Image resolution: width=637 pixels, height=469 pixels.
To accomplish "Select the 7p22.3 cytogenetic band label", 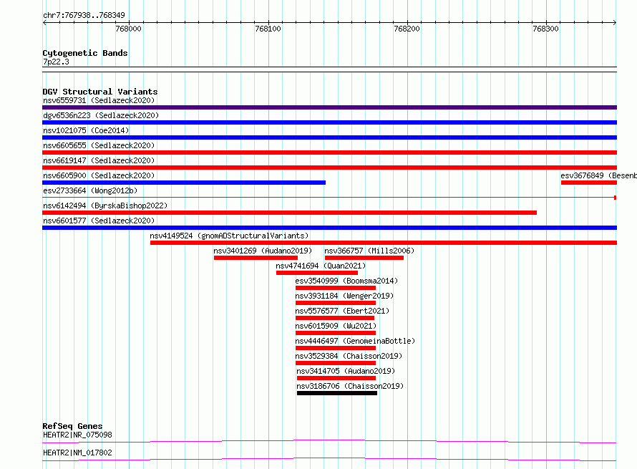I will 56,62.
